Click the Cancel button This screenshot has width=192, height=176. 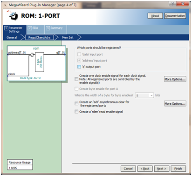pos(128,169)
